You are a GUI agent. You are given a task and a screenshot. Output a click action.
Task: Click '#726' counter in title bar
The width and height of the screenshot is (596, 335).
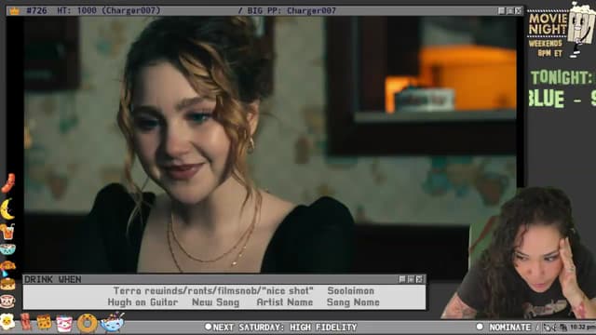(36, 10)
